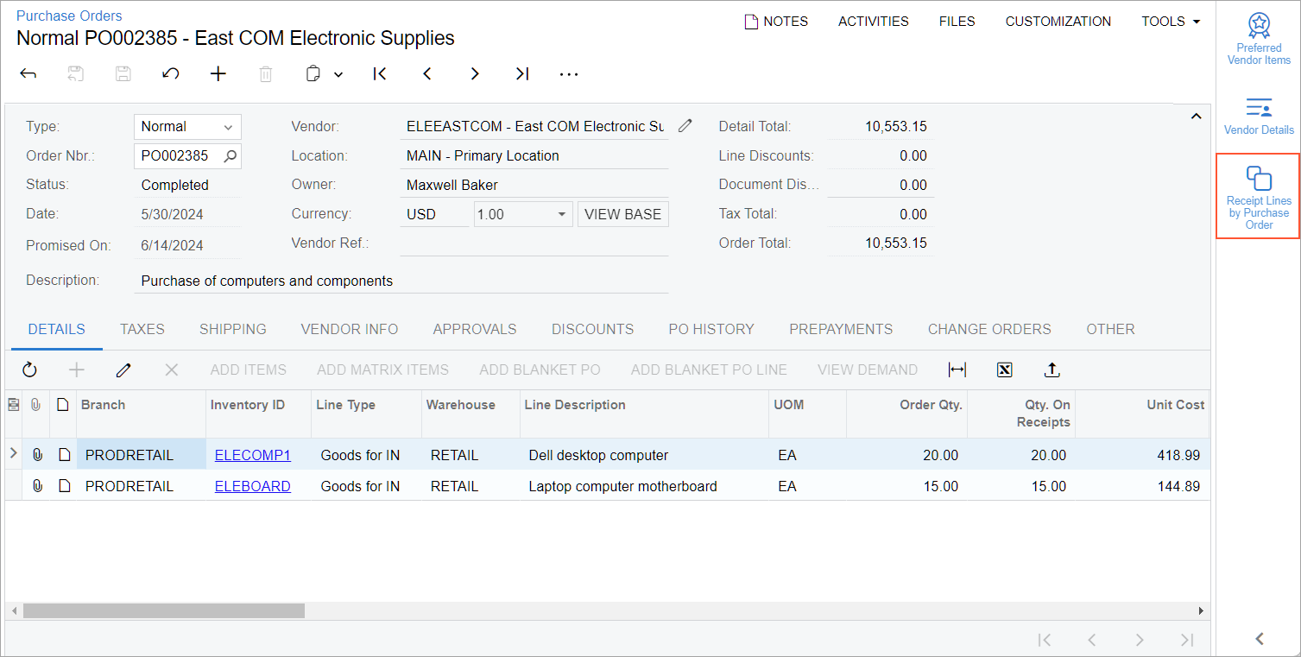Go to the last record arrow

(x=522, y=74)
